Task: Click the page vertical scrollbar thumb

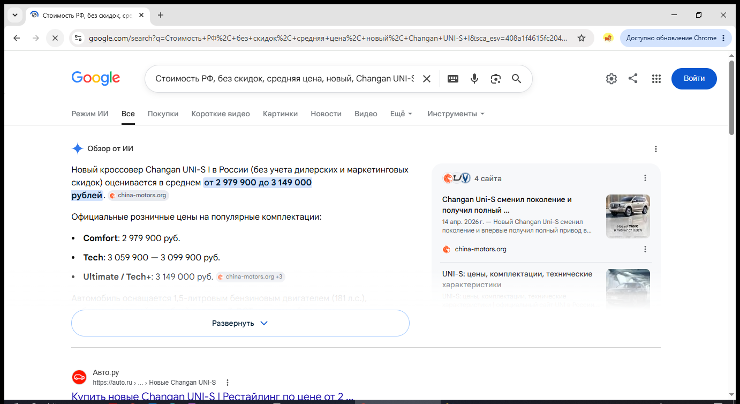Action: tap(732, 96)
